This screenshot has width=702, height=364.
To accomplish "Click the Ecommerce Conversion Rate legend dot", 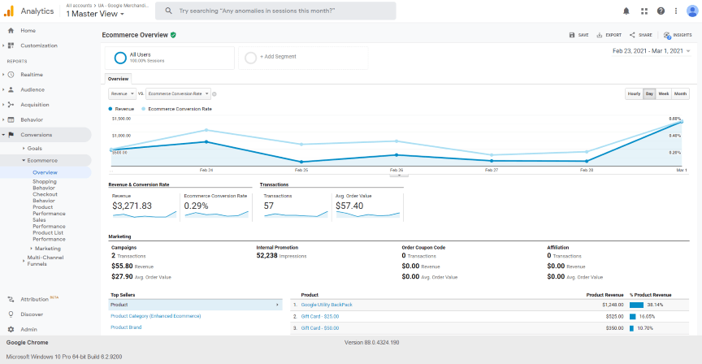I will (x=143, y=109).
